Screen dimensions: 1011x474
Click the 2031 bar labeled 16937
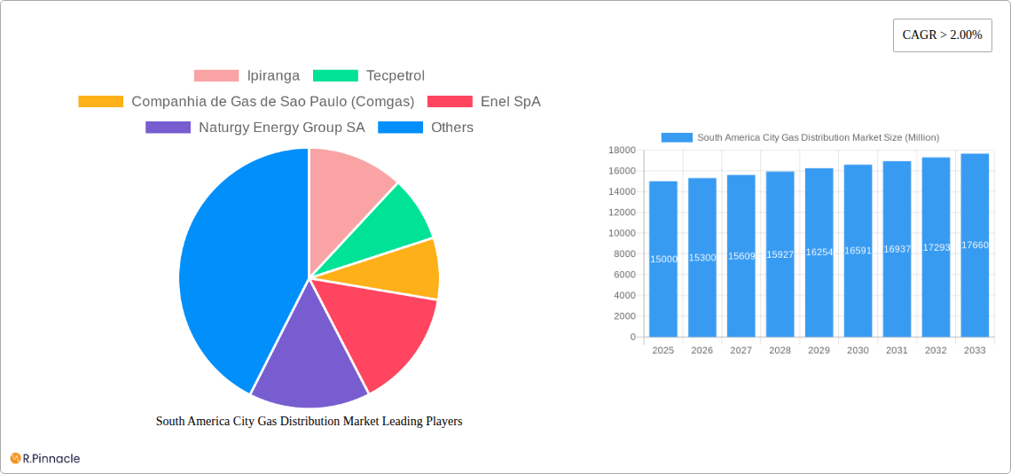(897, 249)
